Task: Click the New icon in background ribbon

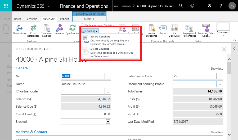Action: tap(6, 29)
